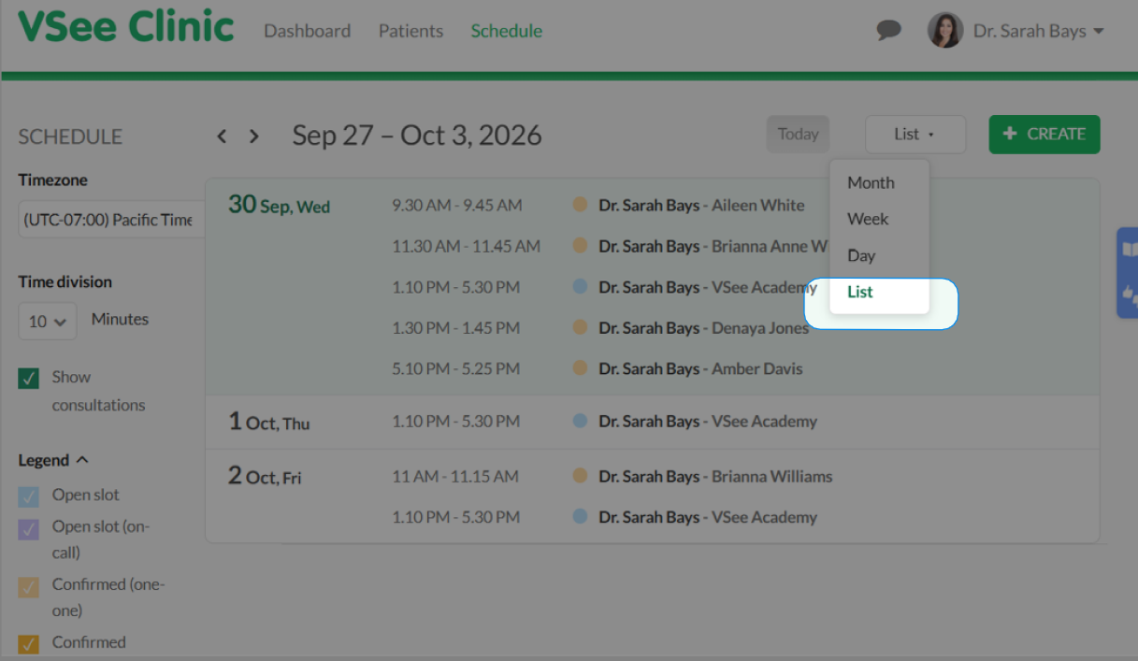
Task: Select Month view from the dropdown
Action: click(x=871, y=182)
